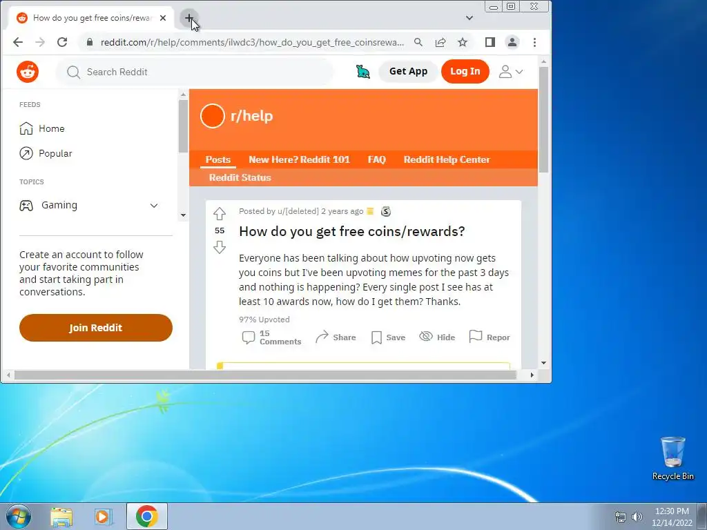Screen dimensions: 707x530
Task: Click the volume speaker tray icon
Action: click(637, 516)
